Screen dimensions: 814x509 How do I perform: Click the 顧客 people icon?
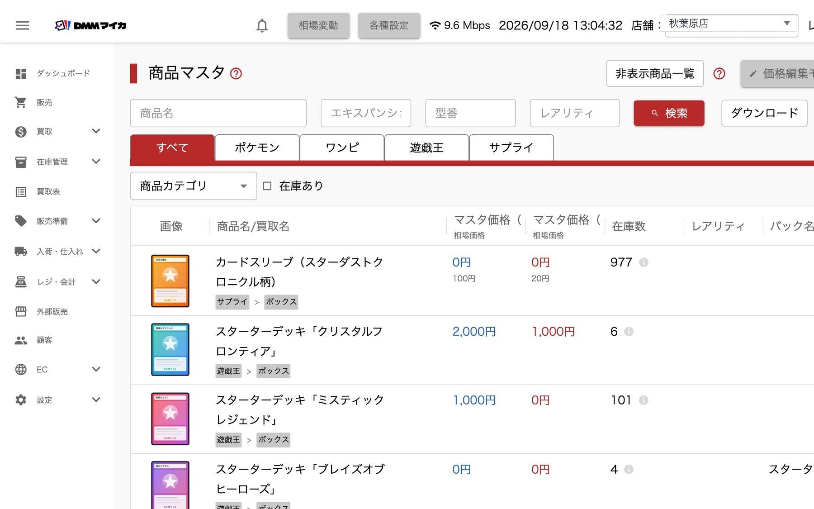tap(21, 340)
